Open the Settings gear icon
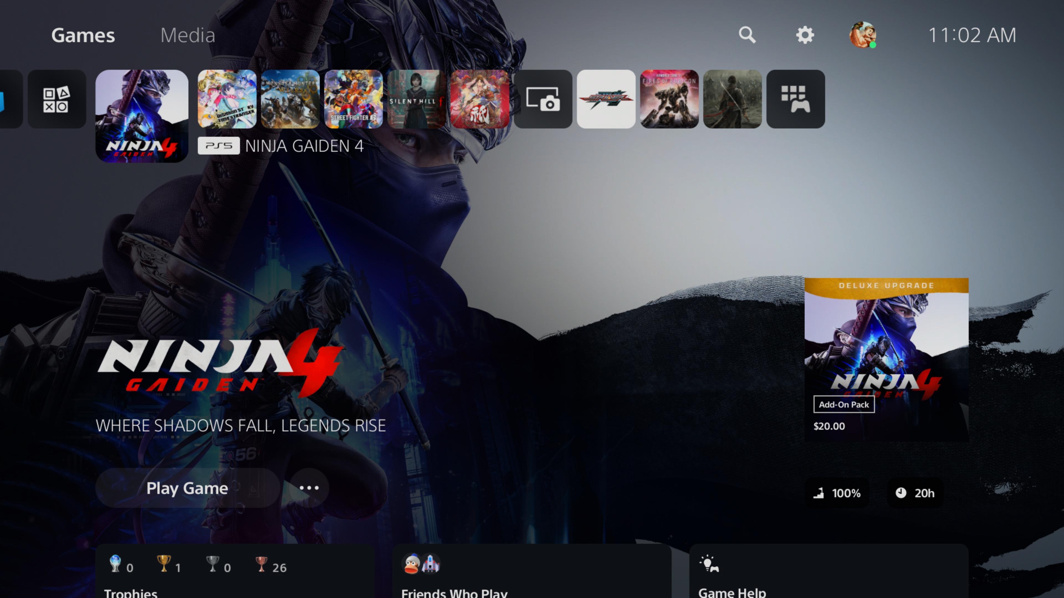Image resolution: width=1064 pixels, height=598 pixels. pos(805,35)
